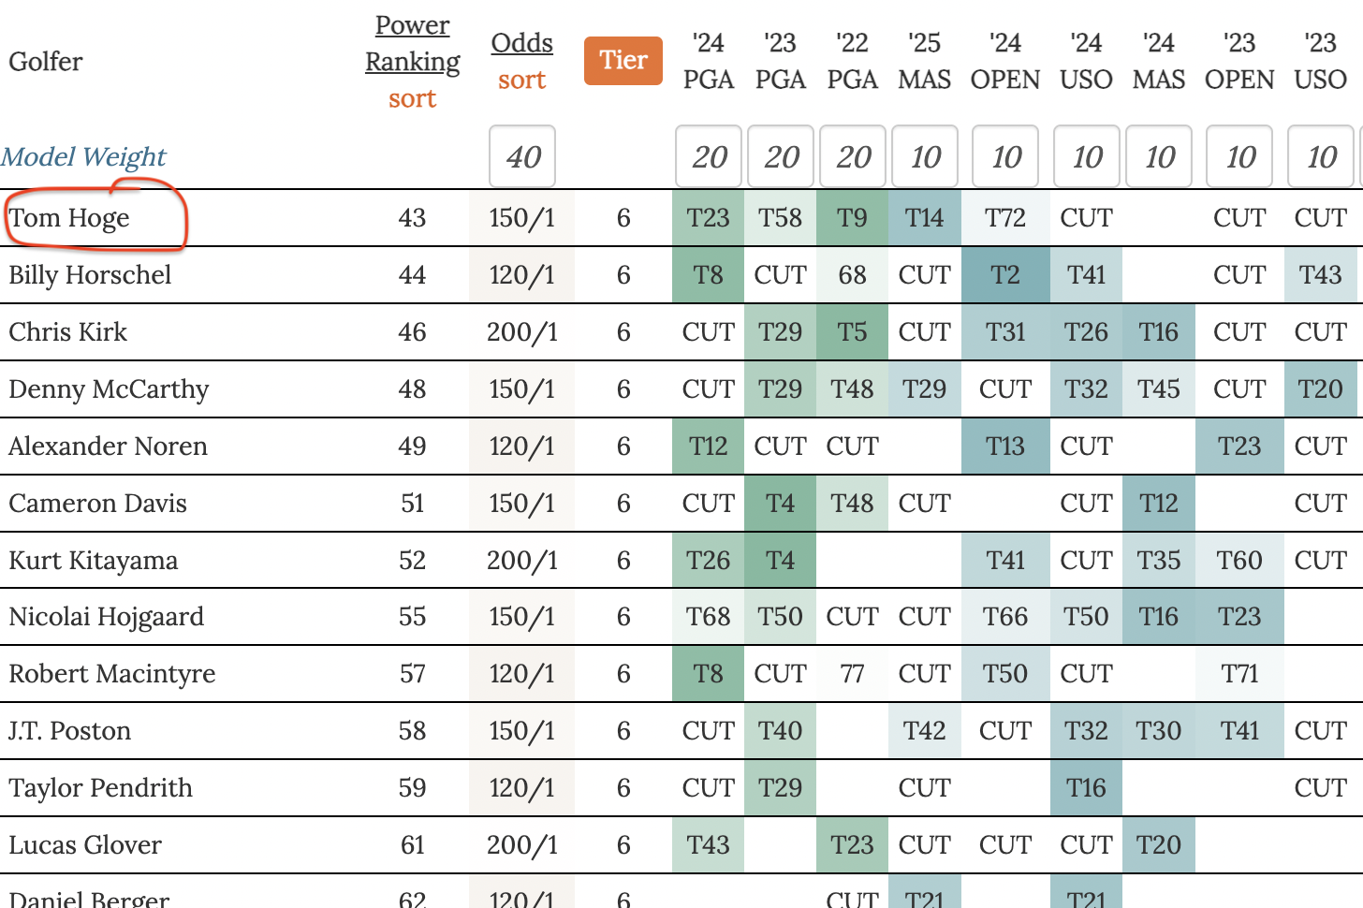Click sort link under Odds

click(x=521, y=80)
